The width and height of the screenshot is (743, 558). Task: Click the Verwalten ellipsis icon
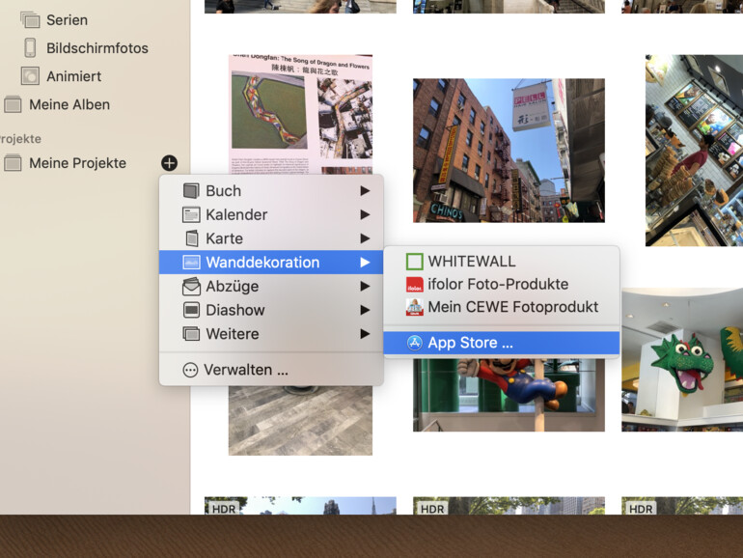click(190, 370)
